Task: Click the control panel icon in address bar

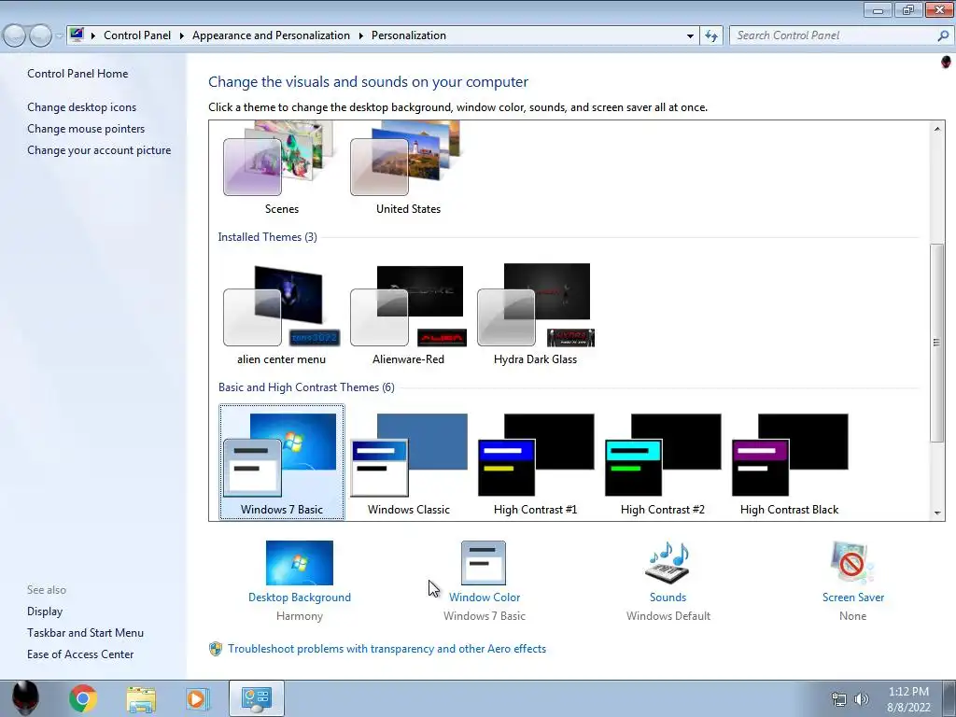Action: click(x=77, y=35)
